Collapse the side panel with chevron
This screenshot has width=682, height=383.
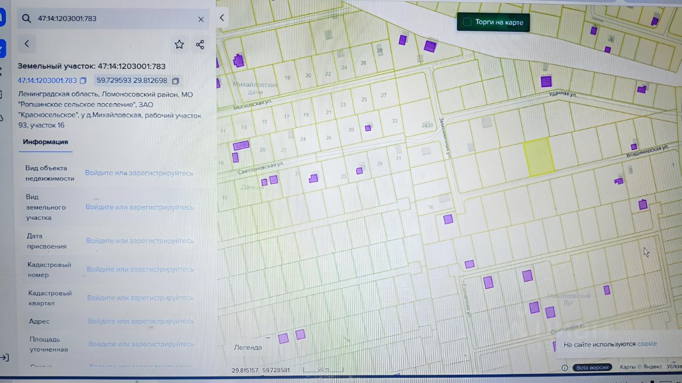click(222, 18)
